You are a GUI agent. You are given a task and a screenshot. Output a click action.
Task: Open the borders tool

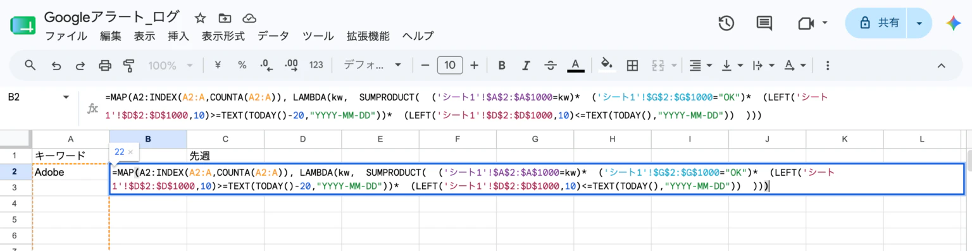click(632, 65)
